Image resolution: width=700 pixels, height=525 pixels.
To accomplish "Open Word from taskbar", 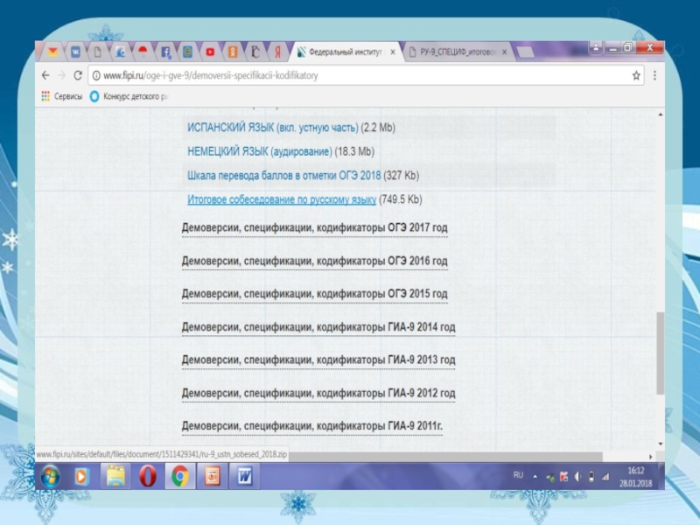I will tap(245, 476).
